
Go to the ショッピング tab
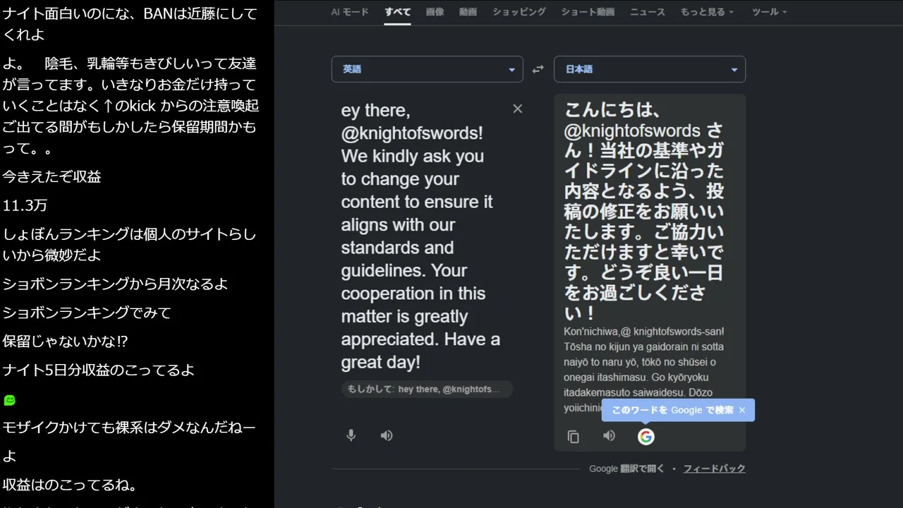(519, 12)
